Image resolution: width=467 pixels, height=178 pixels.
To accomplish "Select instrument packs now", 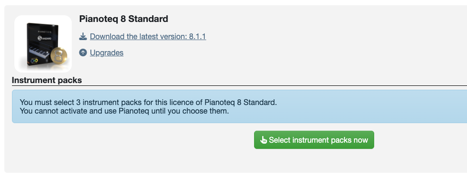I will coord(314,140).
